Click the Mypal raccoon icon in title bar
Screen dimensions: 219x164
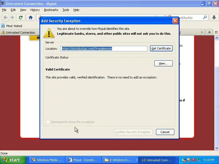[2, 3]
